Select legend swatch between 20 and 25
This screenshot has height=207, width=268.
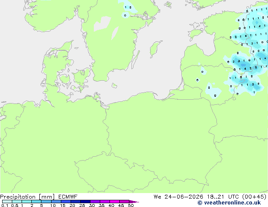[x=75, y=202]
